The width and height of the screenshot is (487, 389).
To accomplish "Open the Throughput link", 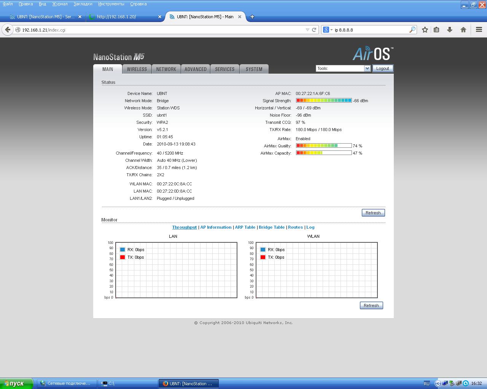I will (x=185, y=227).
